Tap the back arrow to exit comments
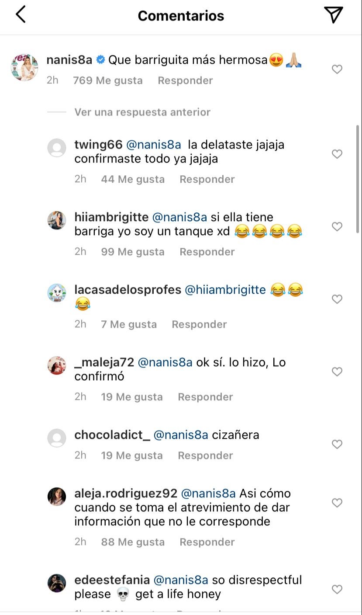Image resolution: width=362 pixels, height=615 pixels. tap(20, 15)
